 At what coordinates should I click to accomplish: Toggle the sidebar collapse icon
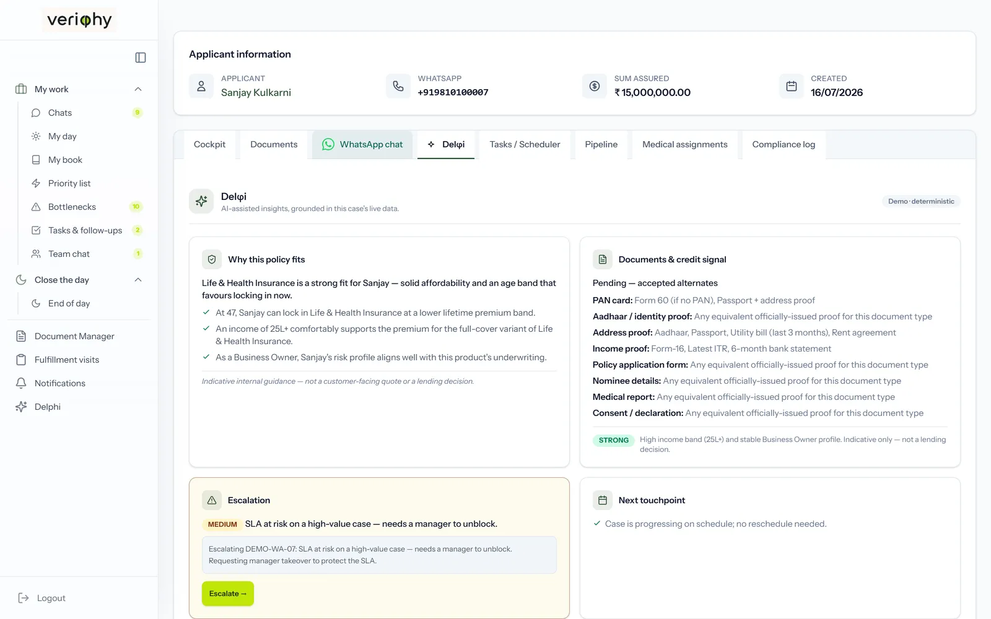(141, 58)
